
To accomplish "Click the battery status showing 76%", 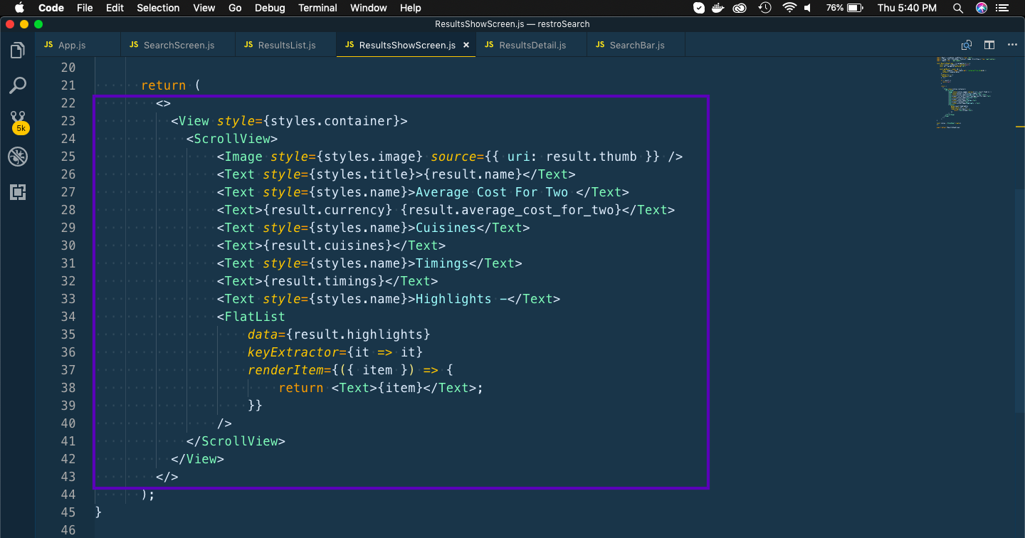I will click(845, 8).
